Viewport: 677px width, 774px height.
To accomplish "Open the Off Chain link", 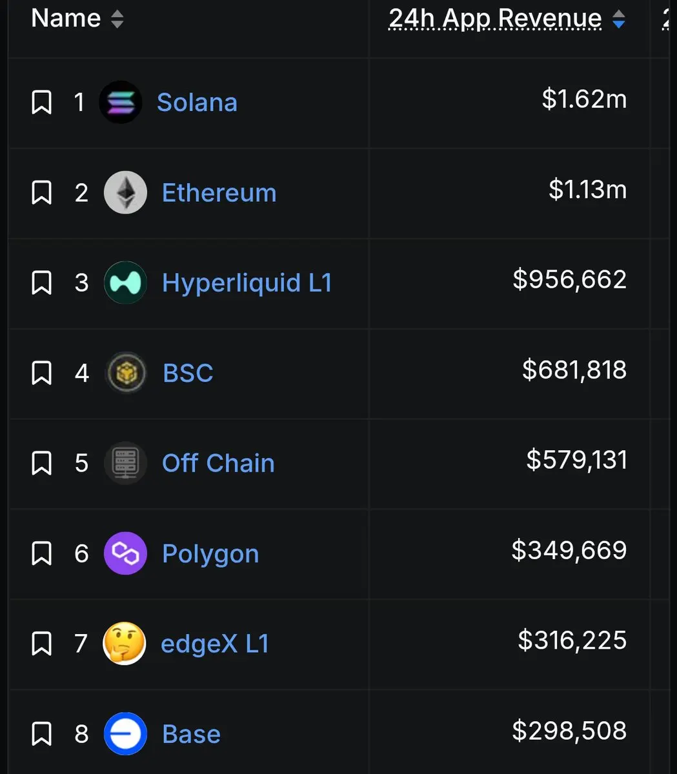I will pos(218,463).
